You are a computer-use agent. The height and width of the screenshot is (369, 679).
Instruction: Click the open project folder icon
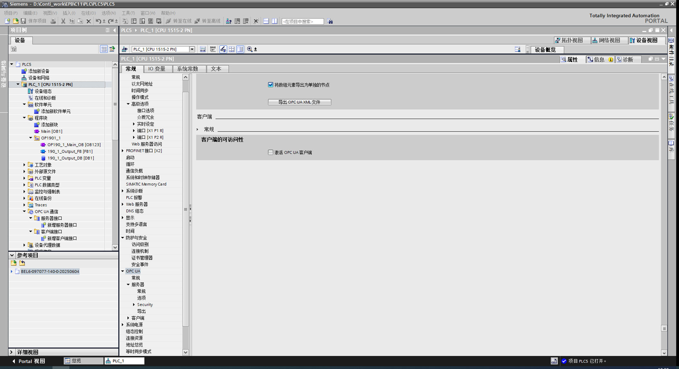coord(15,21)
